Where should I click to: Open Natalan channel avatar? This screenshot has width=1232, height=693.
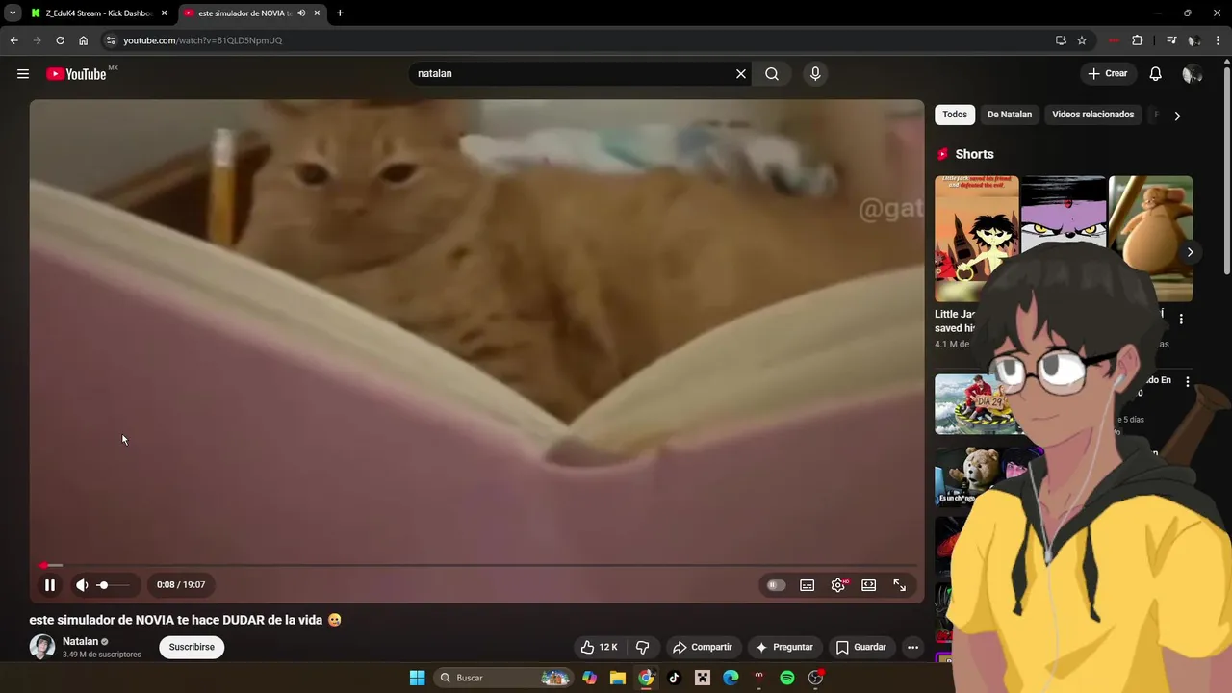[x=42, y=648]
